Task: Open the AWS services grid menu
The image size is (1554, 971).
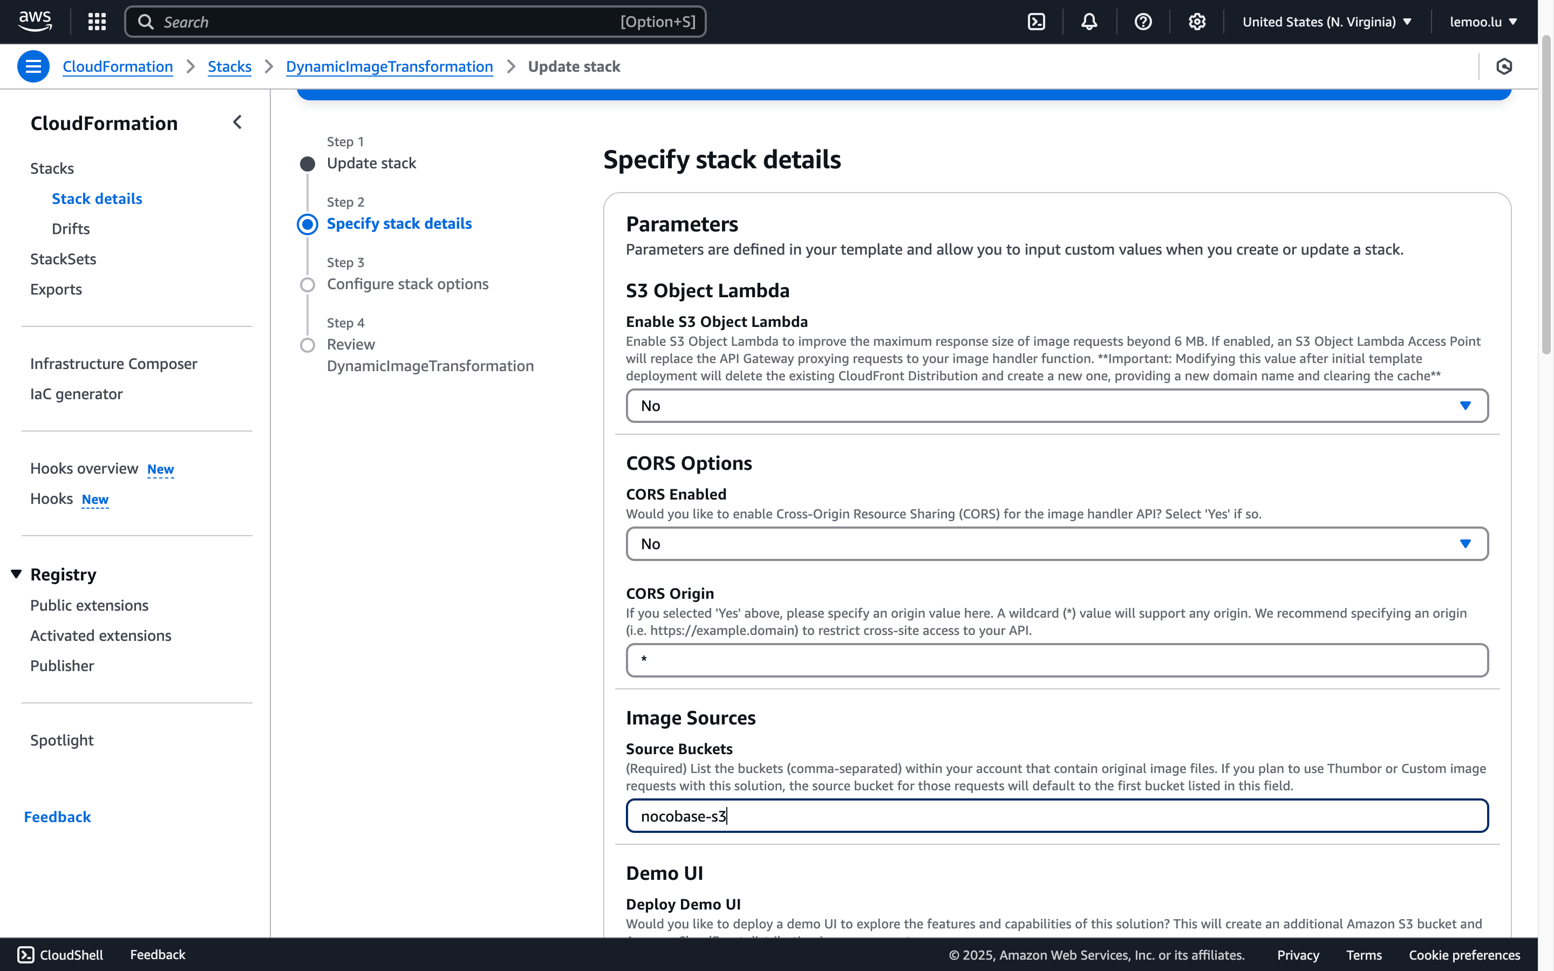Action: [x=97, y=22]
